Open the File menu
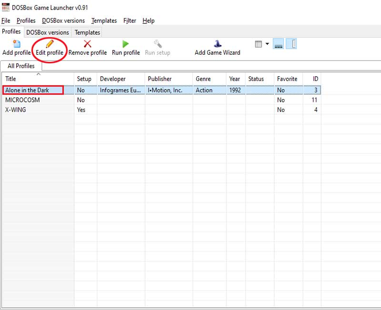381x310 pixels. click(x=6, y=20)
